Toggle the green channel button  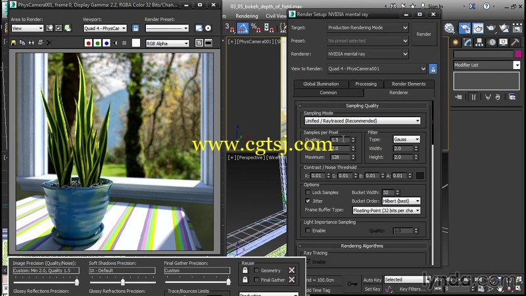pyautogui.click(x=97, y=43)
